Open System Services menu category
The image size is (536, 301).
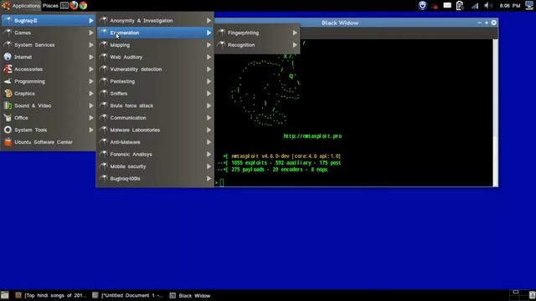coord(49,45)
